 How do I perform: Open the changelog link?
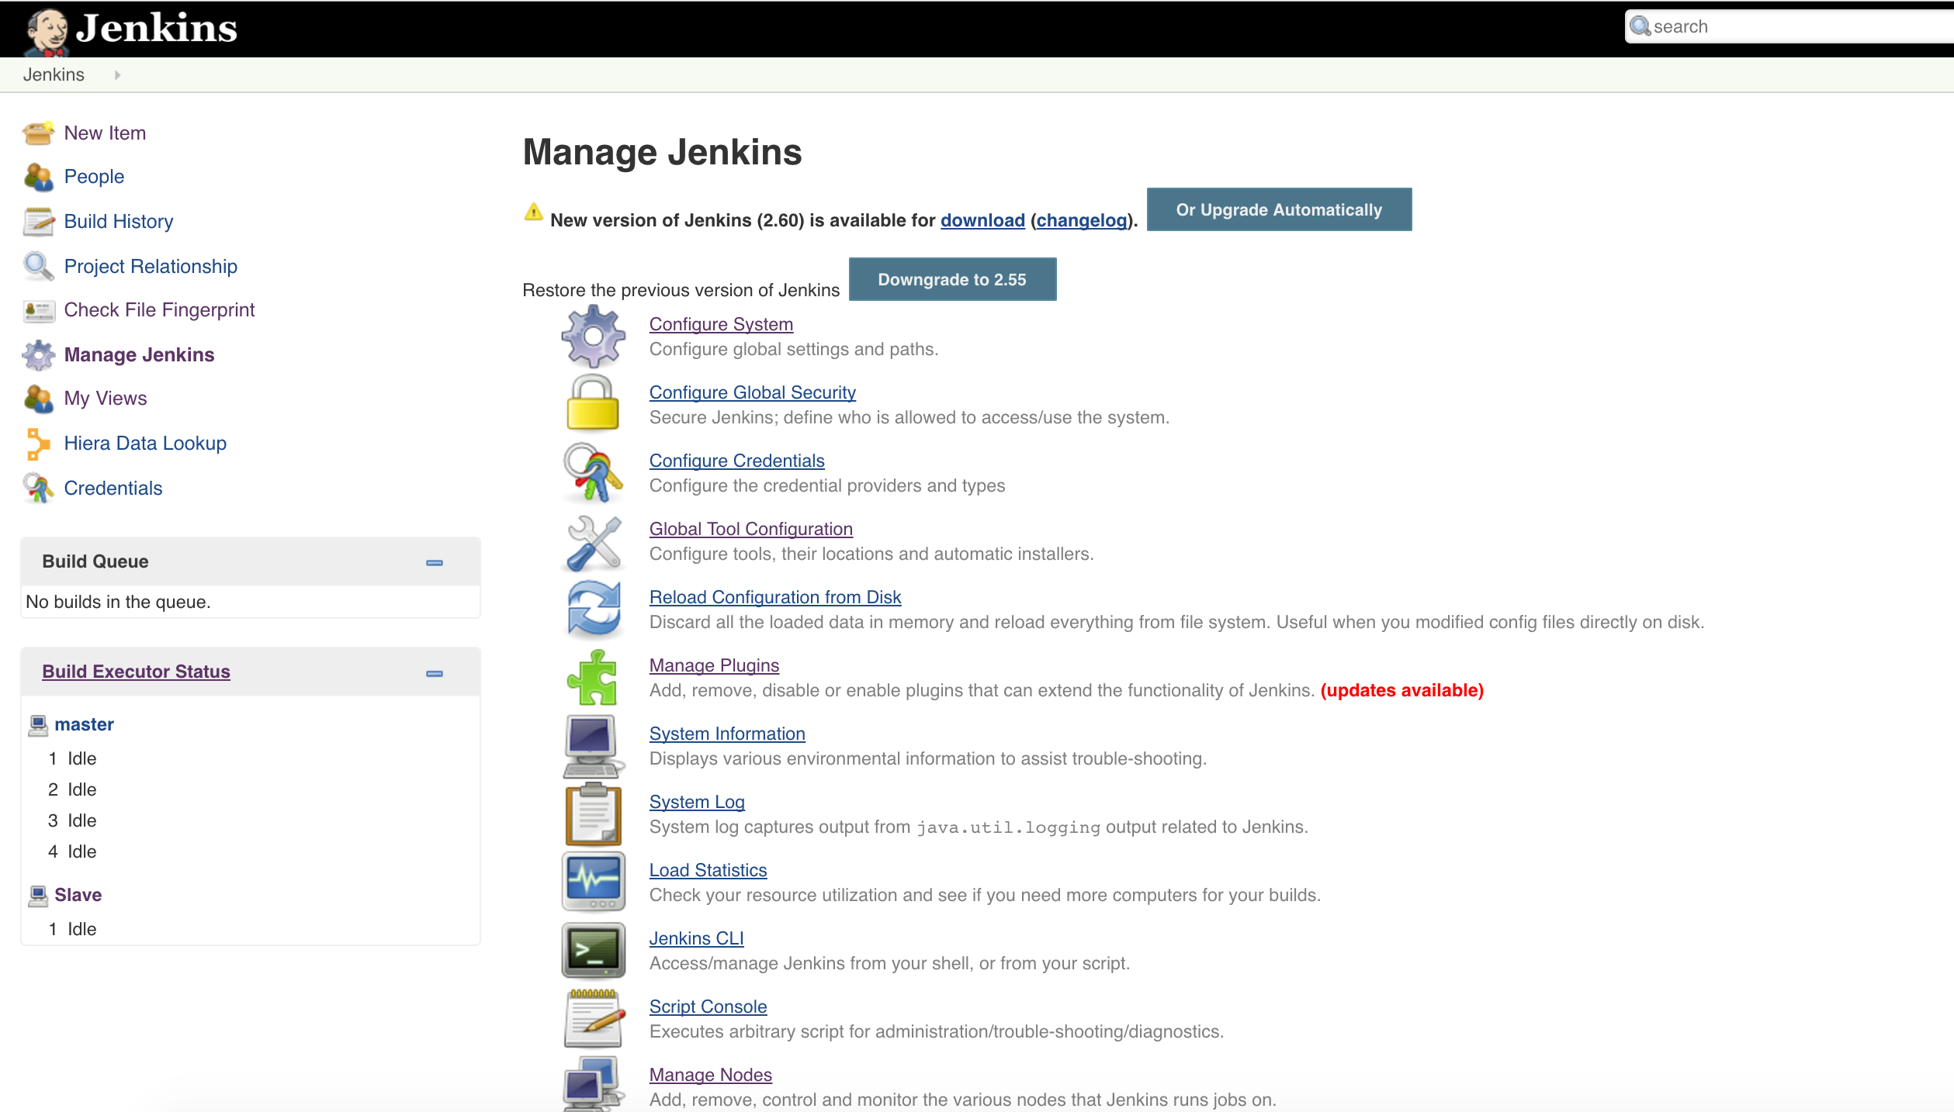click(1082, 221)
